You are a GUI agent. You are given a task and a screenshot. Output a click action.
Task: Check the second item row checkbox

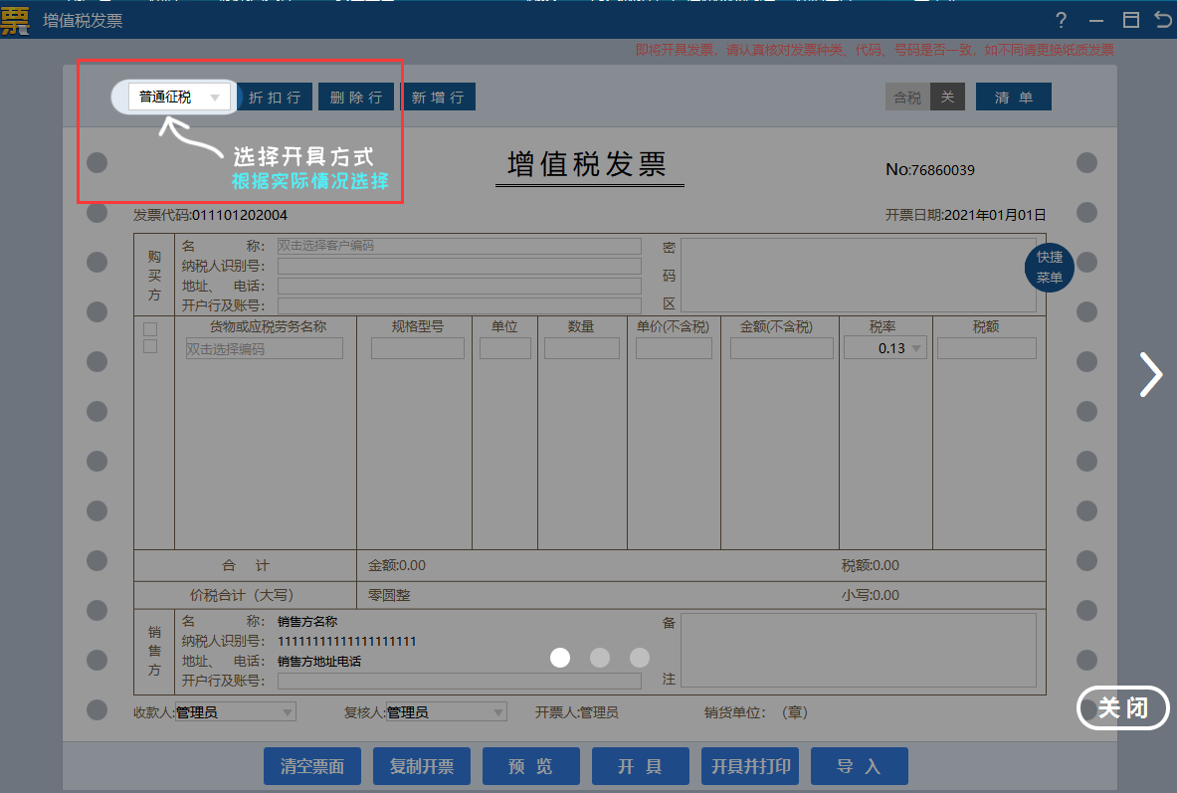click(x=150, y=346)
